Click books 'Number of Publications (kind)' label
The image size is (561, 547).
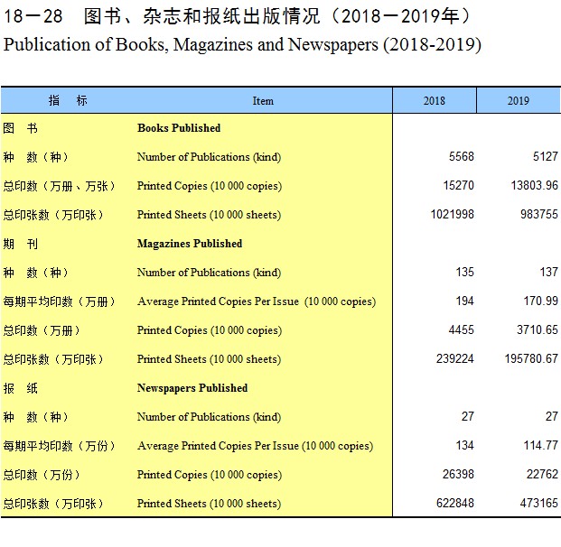point(210,157)
